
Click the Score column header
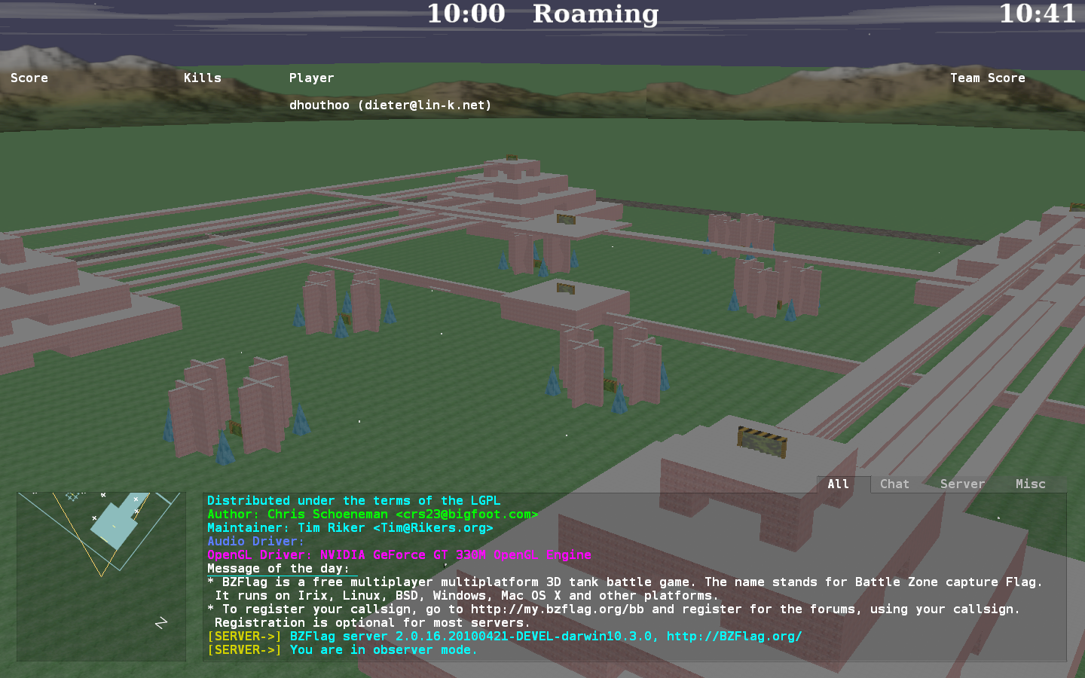pyautogui.click(x=29, y=78)
